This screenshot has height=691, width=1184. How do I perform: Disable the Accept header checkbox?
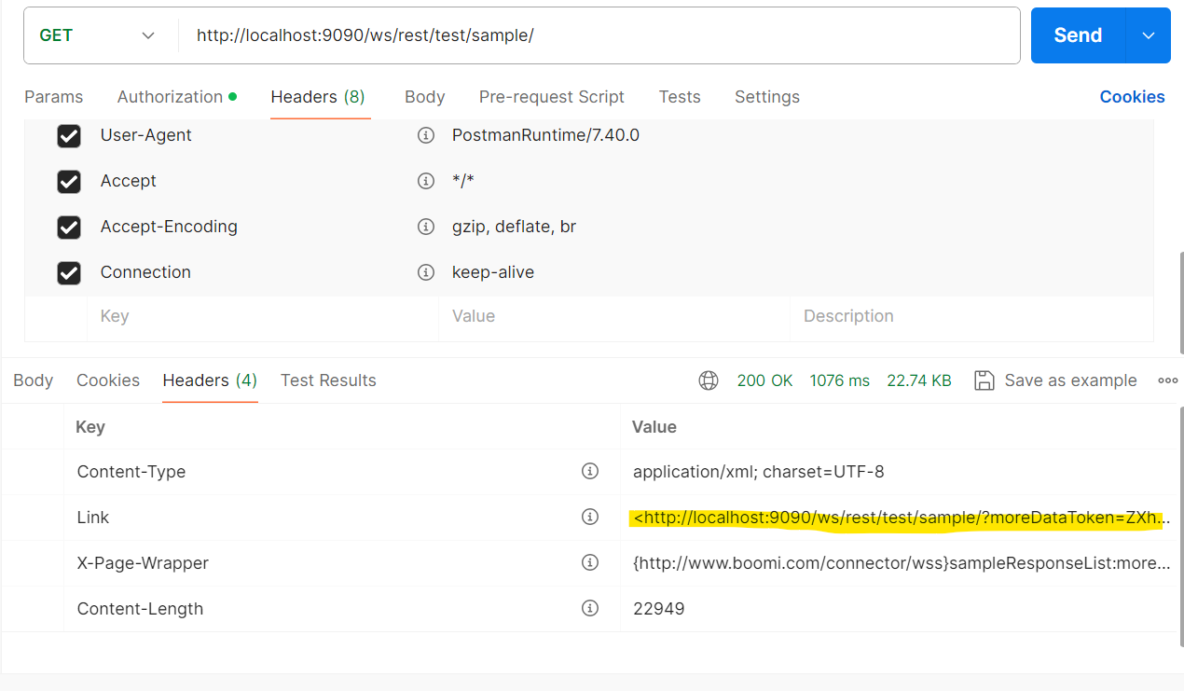[69, 181]
